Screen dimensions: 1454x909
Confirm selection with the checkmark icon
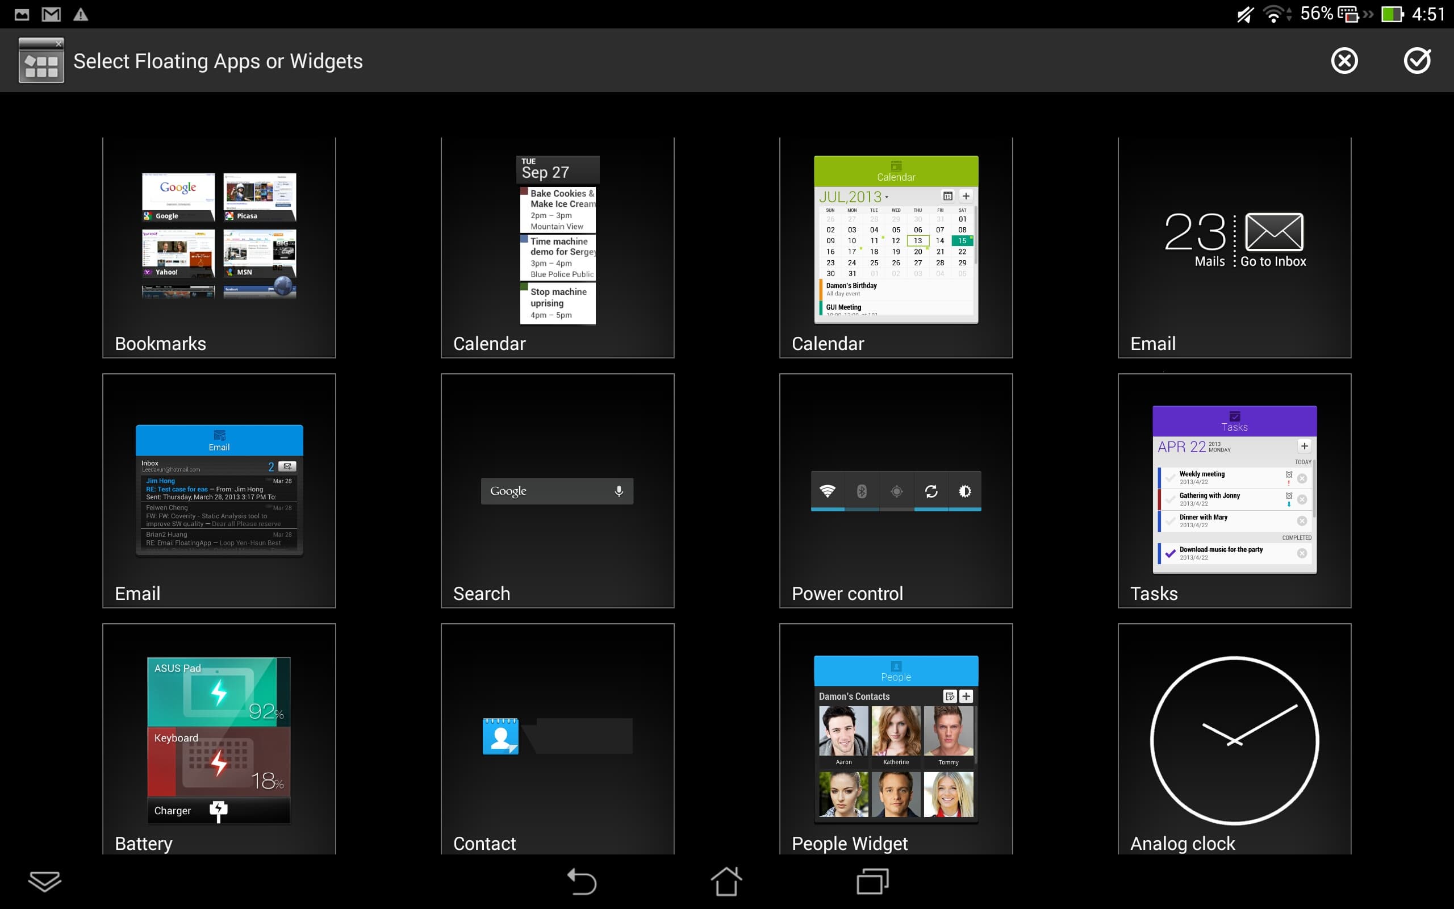(1417, 61)
